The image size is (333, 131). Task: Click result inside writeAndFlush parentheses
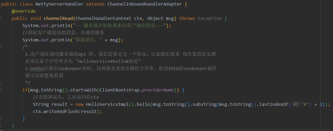(89, 111)
